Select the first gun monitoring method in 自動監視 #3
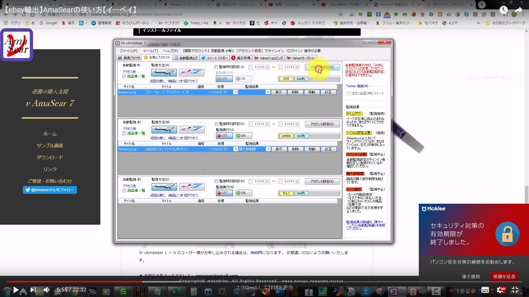The width and height of the screenshot is (529, 297). tap(164, 187)
